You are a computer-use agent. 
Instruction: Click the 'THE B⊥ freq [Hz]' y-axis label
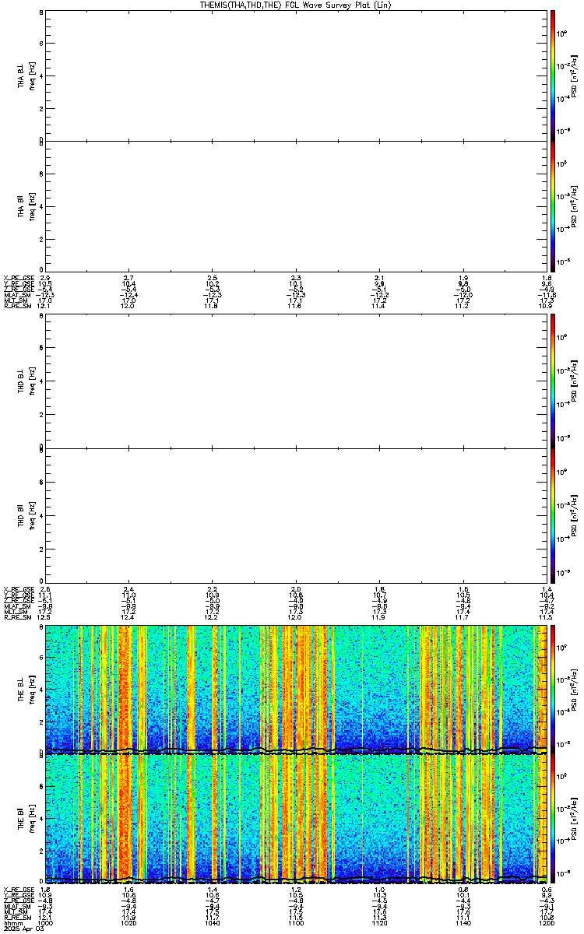[26, 688]
